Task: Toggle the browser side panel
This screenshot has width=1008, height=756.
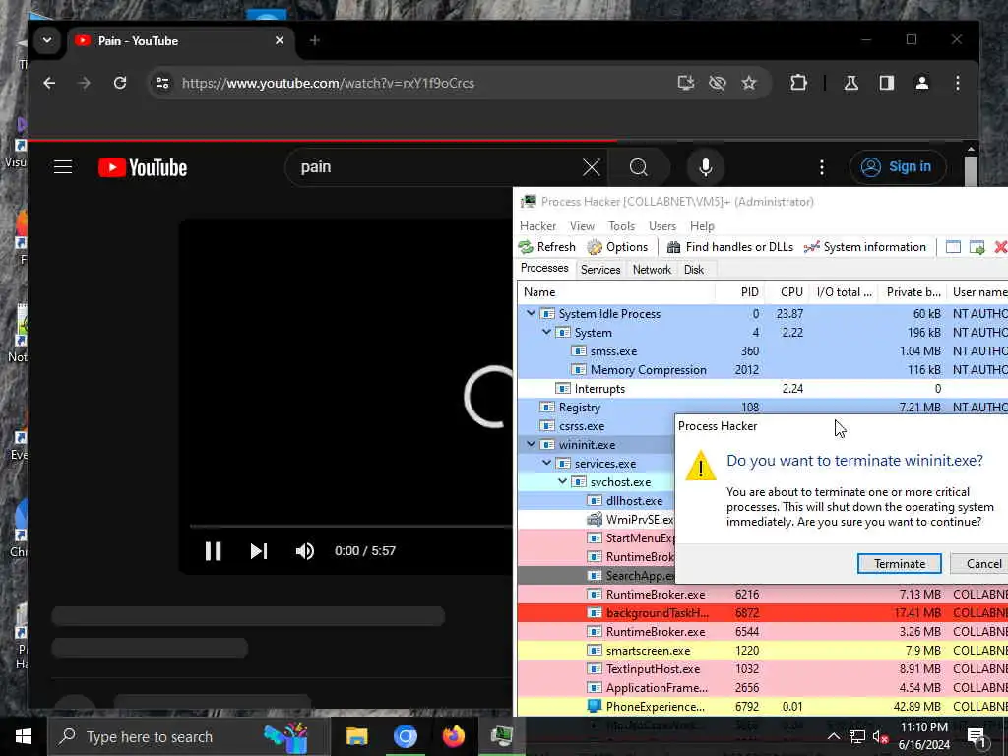Action: [887, 83]
